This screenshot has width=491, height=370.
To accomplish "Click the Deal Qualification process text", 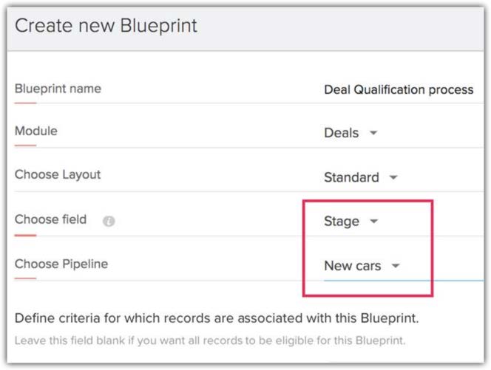I will 399,89.
